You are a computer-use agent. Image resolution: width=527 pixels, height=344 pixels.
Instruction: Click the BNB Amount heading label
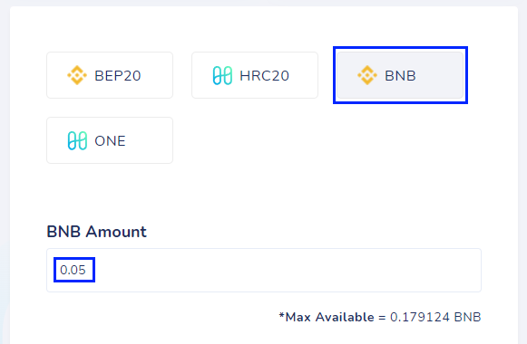pos(96,232)
